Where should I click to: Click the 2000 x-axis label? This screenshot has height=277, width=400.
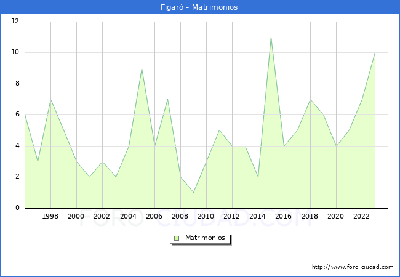click(x=76, y=216)
